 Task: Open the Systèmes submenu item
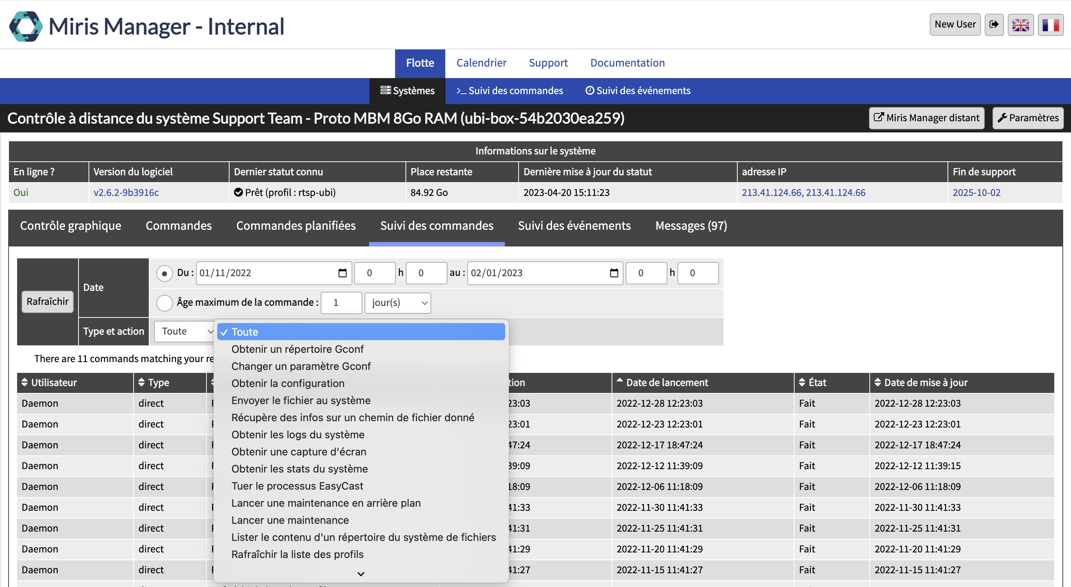pyautogui.click(x=407, y=91)
